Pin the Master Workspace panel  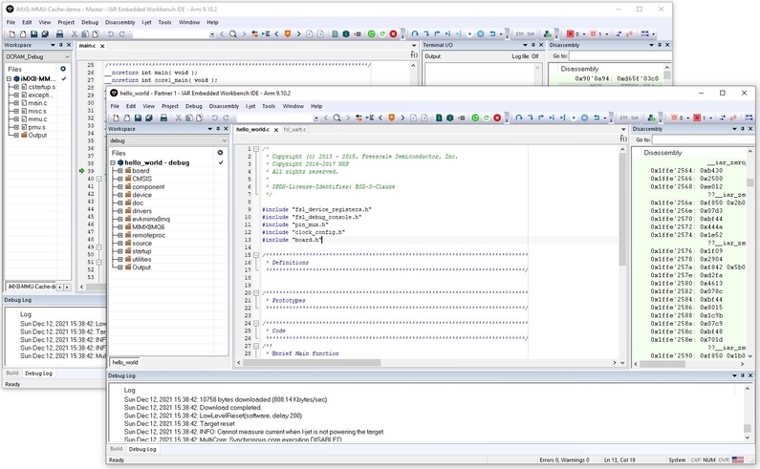point(60,45)
